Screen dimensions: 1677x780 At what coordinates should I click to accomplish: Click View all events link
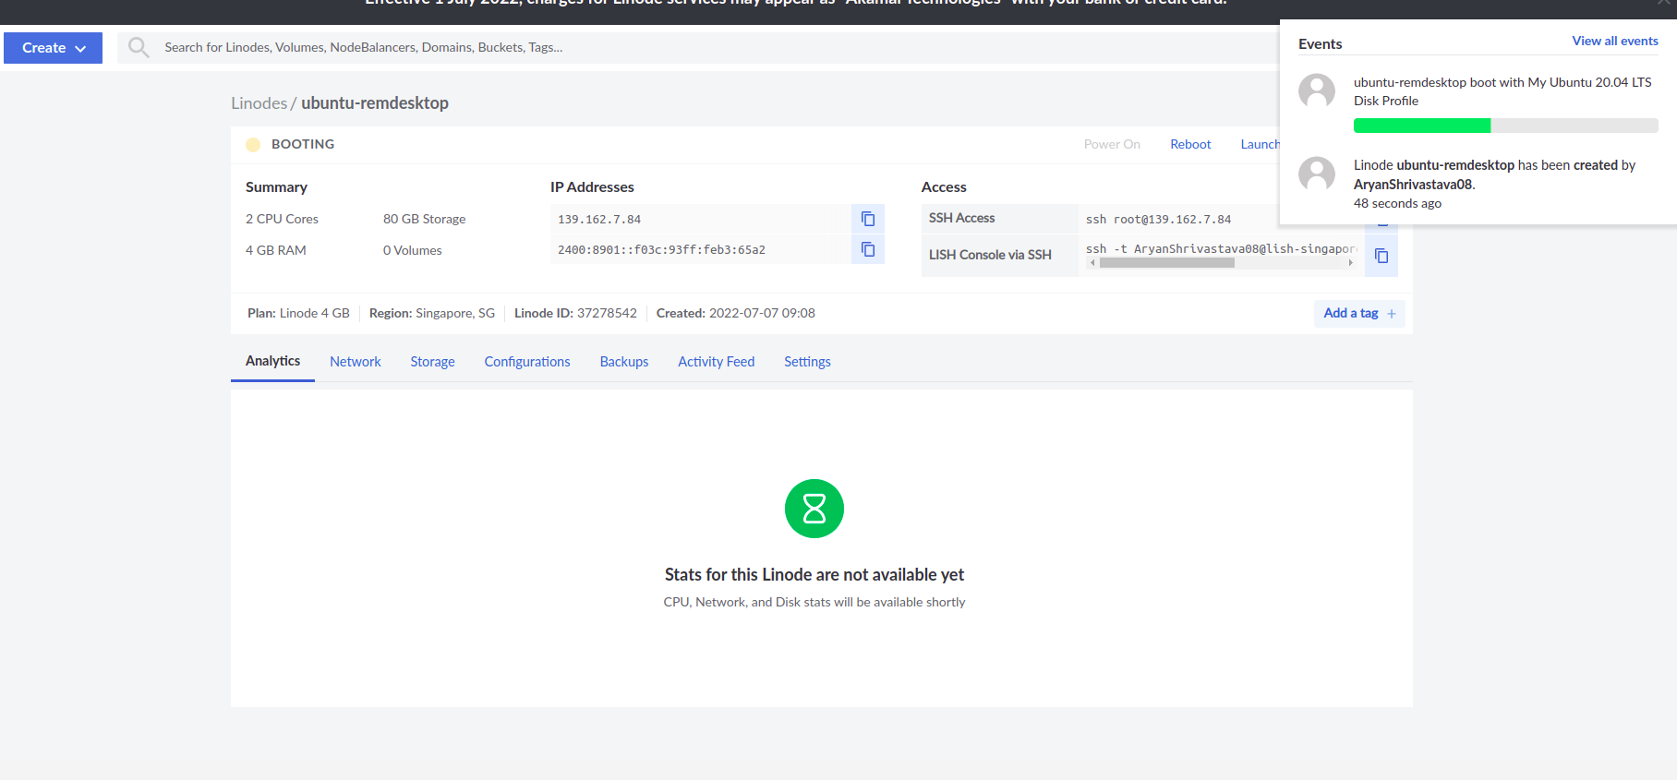1615,41
